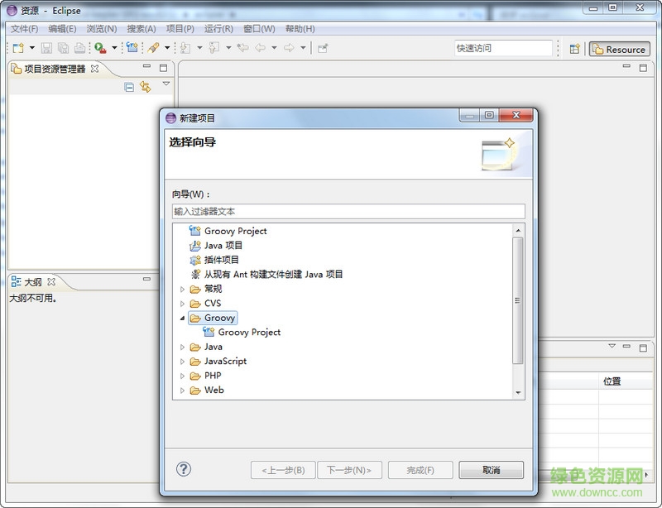Select the Java 项目 wizard entry
Screen dimensions: 662x508
223,246
